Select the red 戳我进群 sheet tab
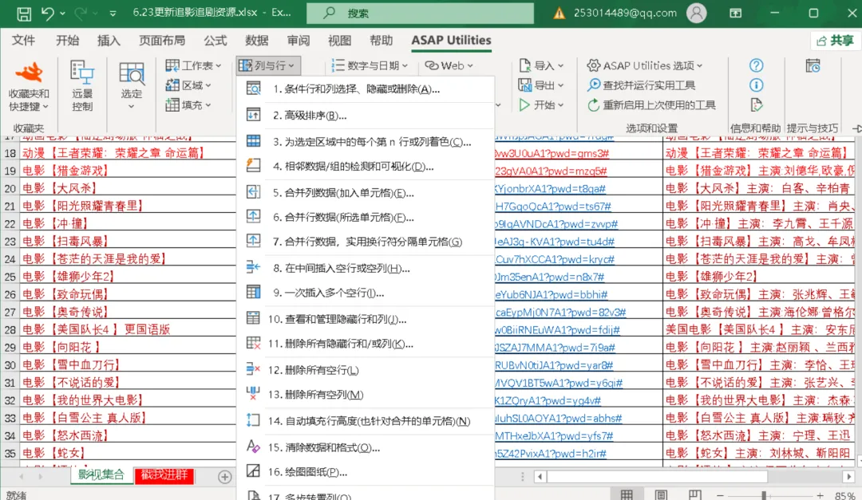This screenshot has height=500, width=862. coord(164,474)
